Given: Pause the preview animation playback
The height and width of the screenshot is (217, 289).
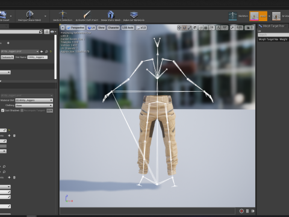Looking at the screenshot, I should click(247, 211).
